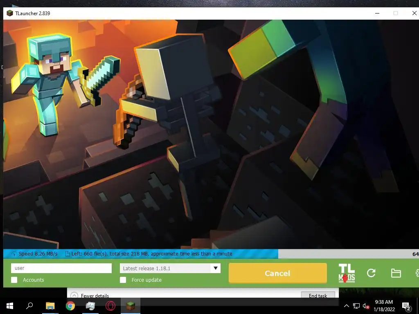Minimize the TLauncher window
This screenshot has height=314, width=419.
pos(377,13)
